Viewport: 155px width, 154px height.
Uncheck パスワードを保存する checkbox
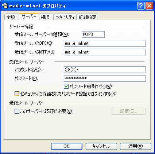point(66,87)
